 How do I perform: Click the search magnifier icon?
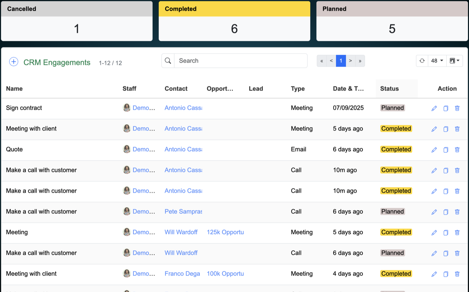(168, 61)
